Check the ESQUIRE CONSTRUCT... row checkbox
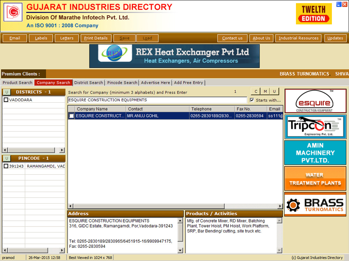Viewport: 349px width, 261px height. [x=72, y=116]
